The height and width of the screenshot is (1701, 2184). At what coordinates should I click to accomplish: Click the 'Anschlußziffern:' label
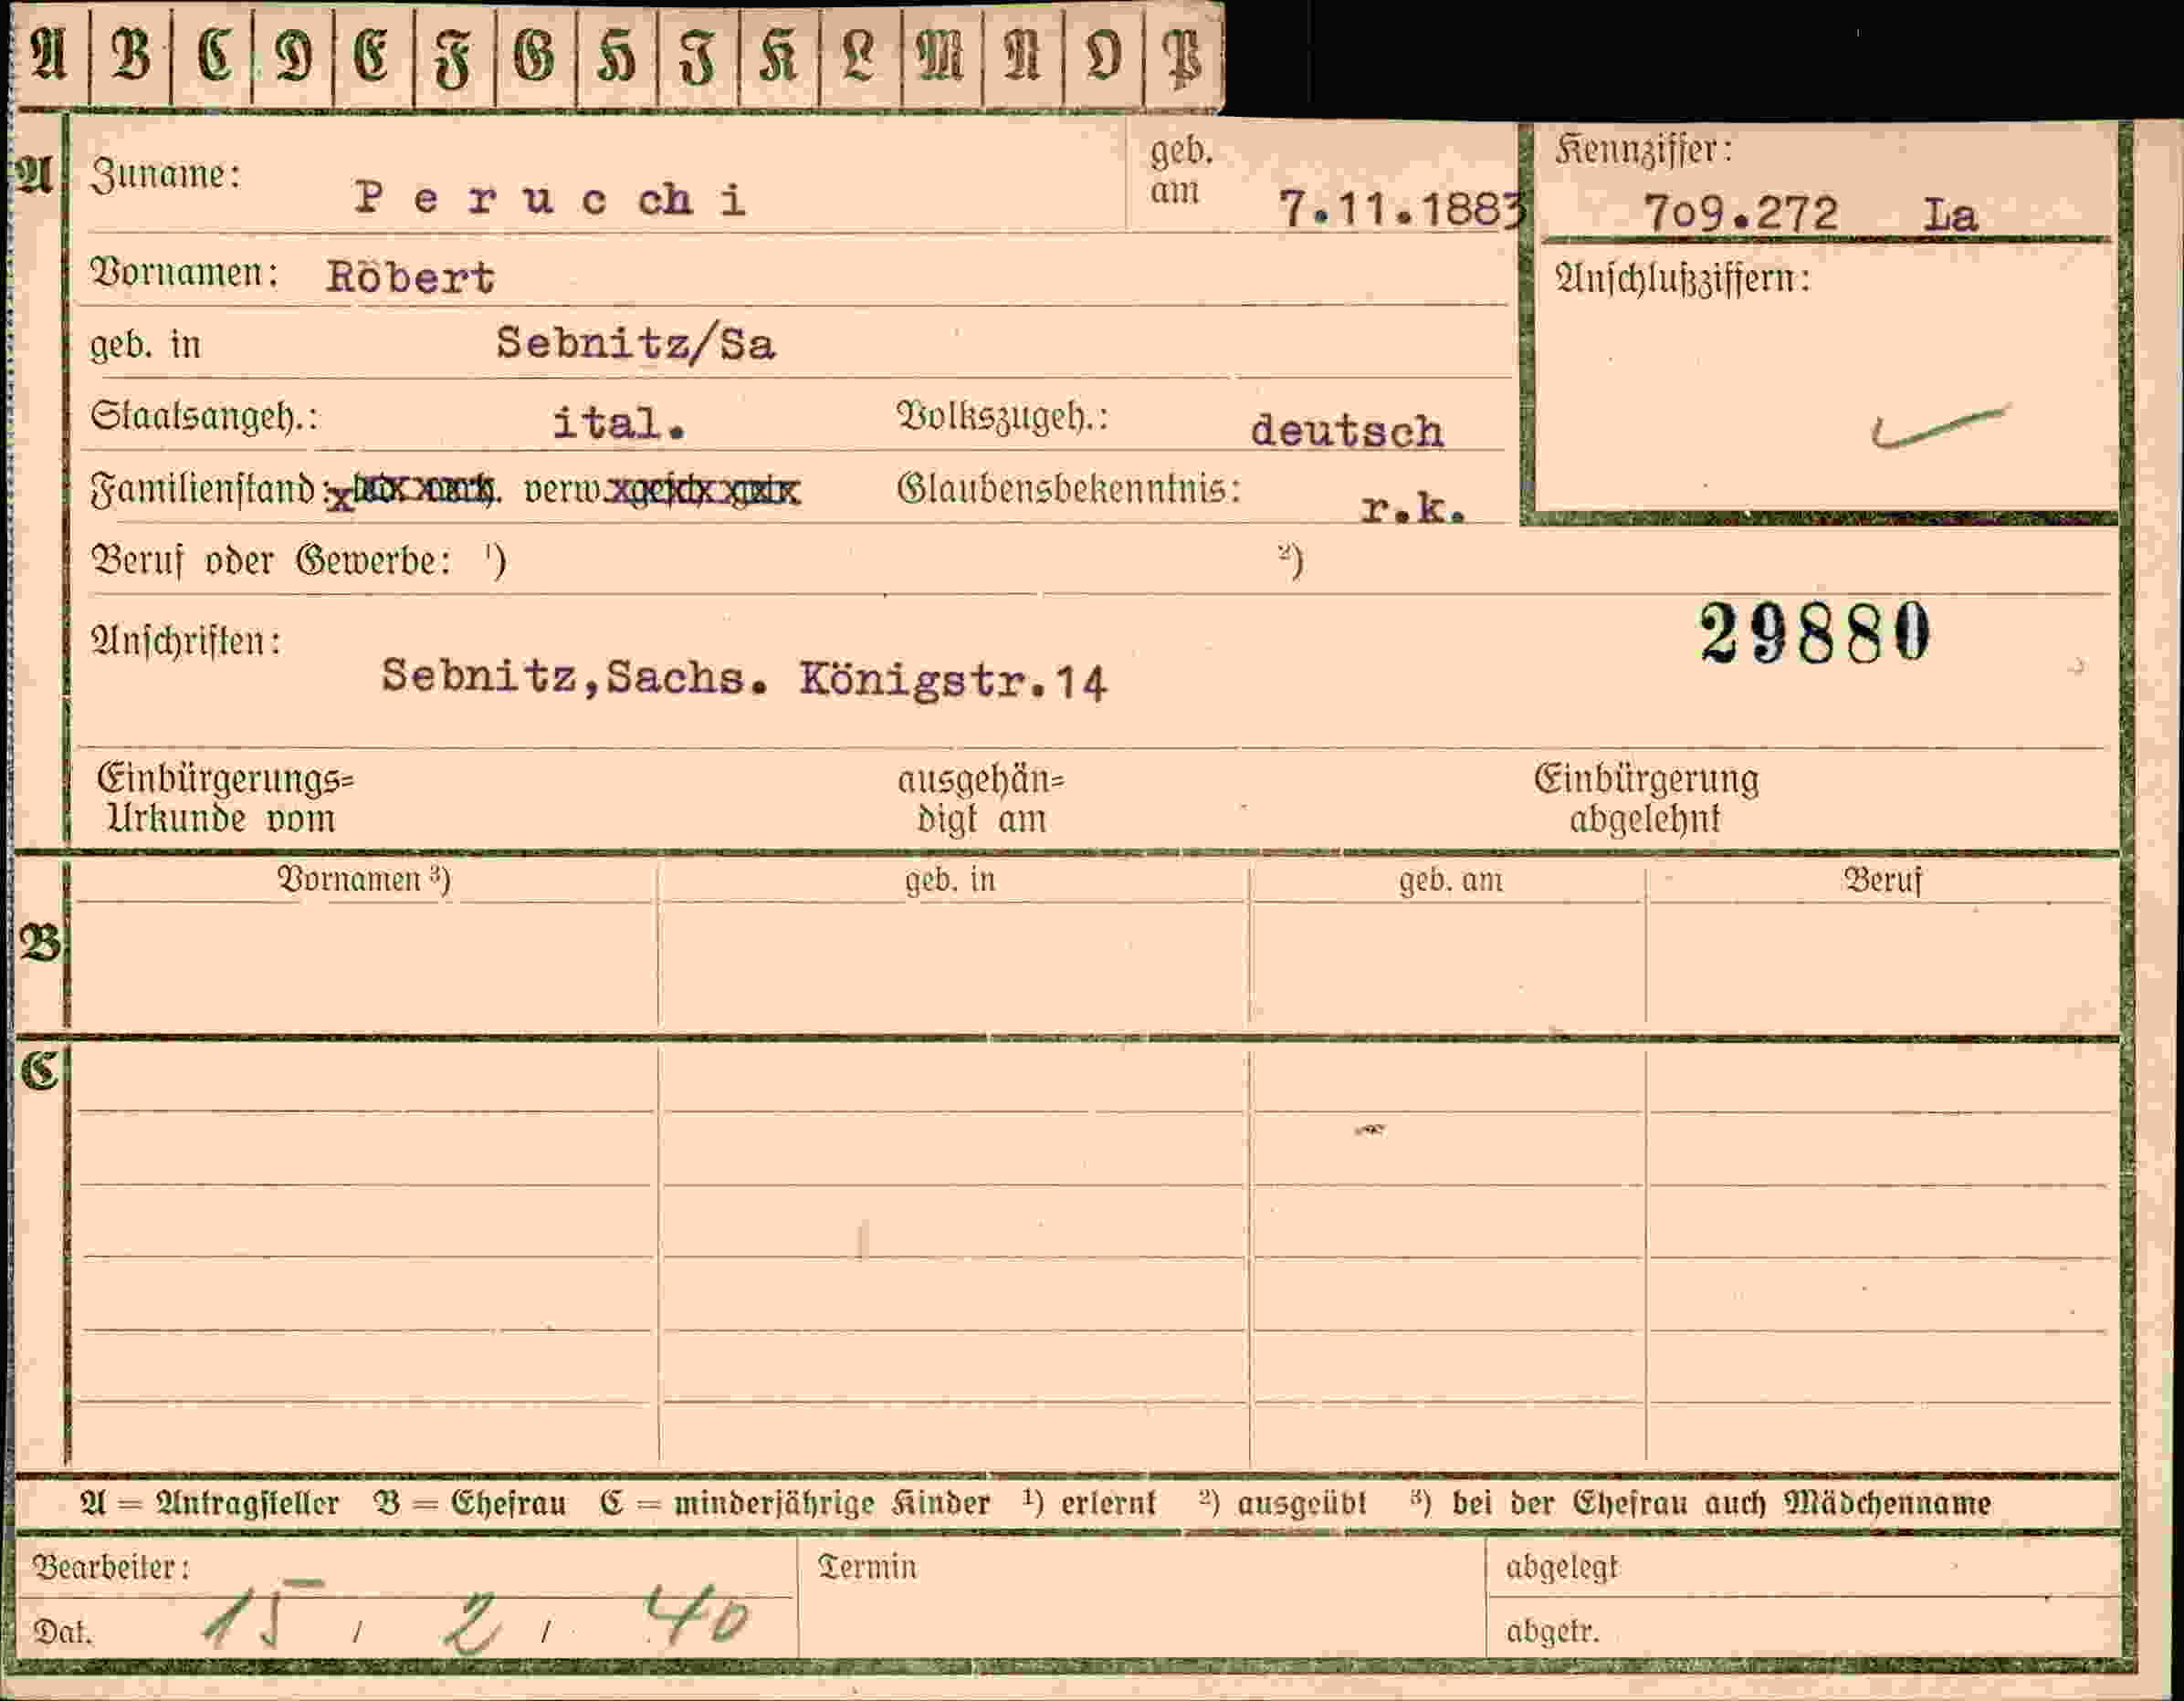(x=1683, y=279)
